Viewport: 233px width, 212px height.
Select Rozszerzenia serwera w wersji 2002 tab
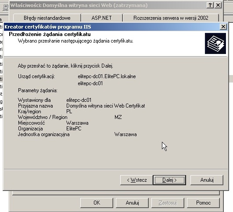(x=171, y=18)
